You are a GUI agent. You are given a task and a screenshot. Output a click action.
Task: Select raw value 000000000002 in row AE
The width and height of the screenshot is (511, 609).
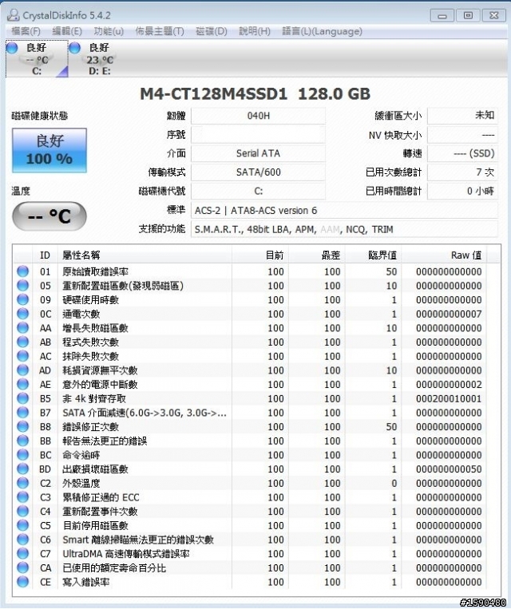[449, 385]
